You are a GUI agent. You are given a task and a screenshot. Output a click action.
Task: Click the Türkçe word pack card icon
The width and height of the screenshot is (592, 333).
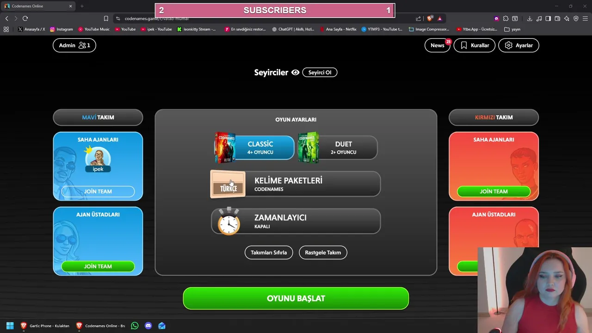228,184
